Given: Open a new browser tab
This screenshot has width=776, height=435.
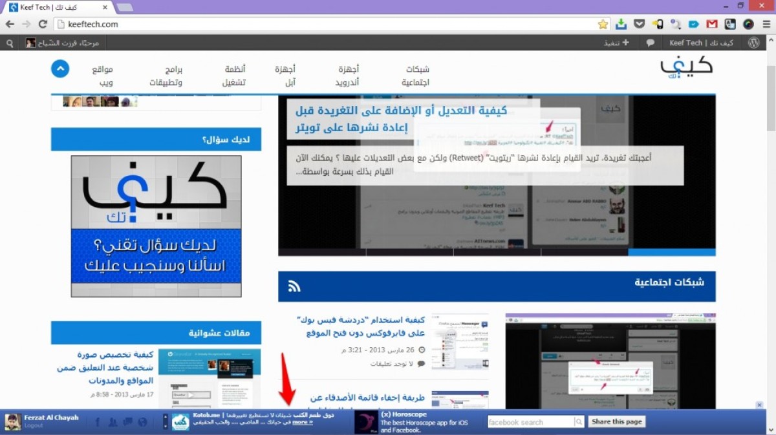Looking at the screenshot, I should point(124,7).
